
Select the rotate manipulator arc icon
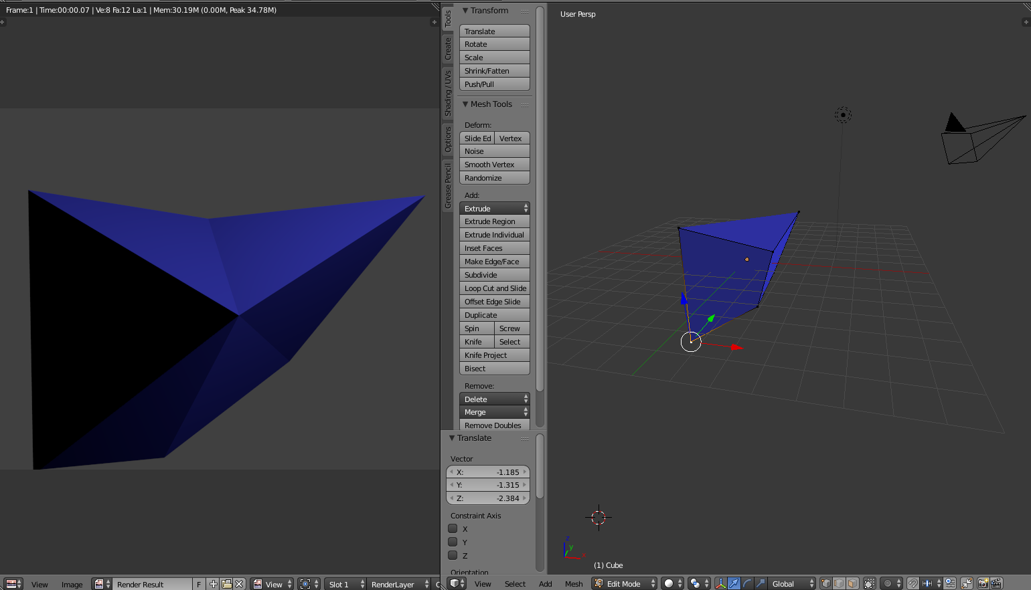point(747,583)
